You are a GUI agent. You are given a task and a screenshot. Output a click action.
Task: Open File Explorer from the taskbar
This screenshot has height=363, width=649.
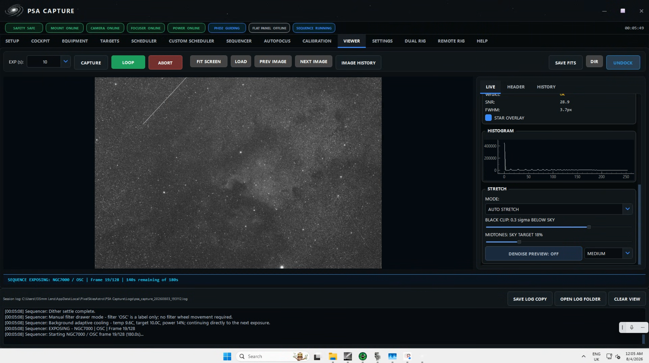point(333,356)
